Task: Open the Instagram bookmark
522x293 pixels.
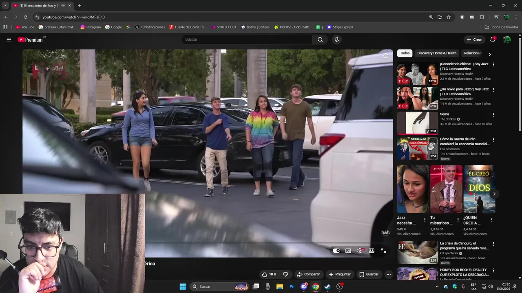Action: point(91,27)
